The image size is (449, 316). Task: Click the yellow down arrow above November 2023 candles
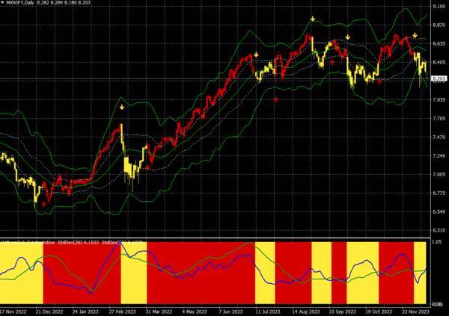(x=415, y=35)
